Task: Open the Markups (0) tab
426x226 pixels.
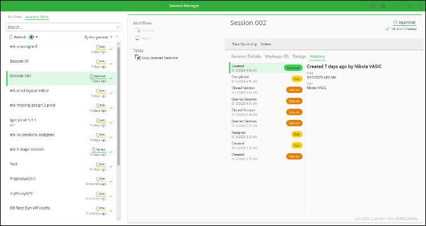Action: 277,56
